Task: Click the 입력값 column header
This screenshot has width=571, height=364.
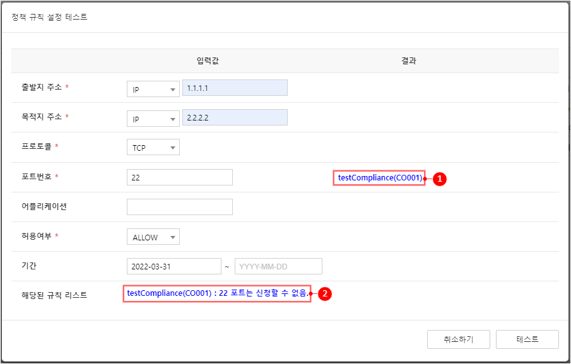Action: pyautogui.click(x=208, y=61)
